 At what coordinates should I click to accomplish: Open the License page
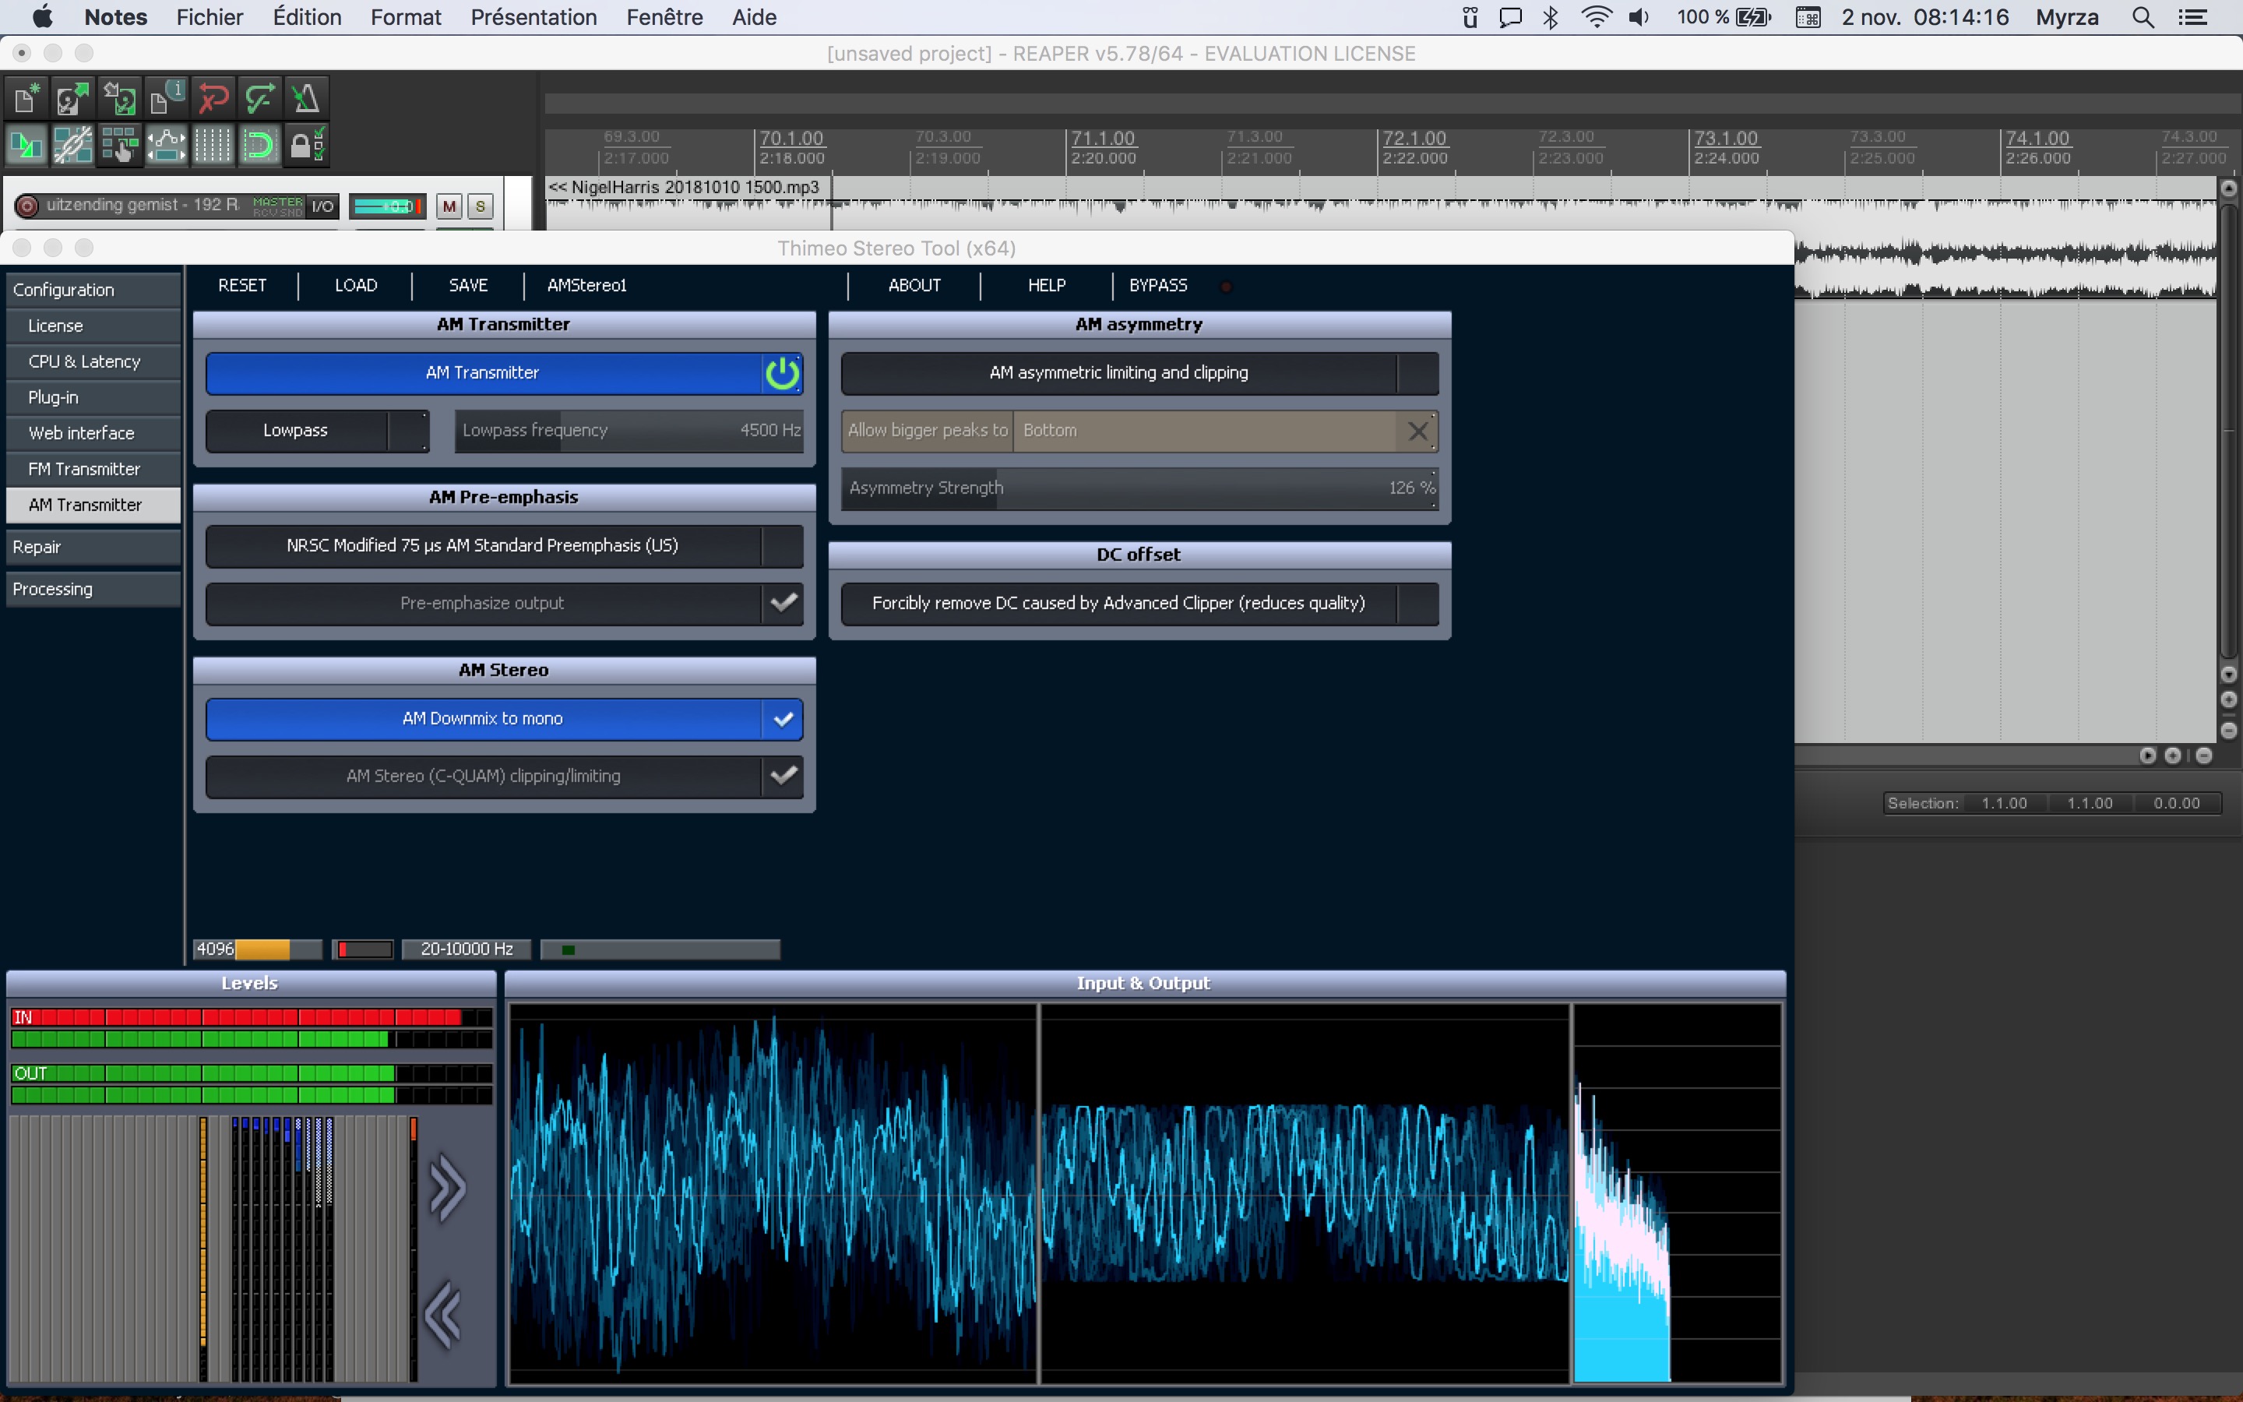tap(93, 326)
